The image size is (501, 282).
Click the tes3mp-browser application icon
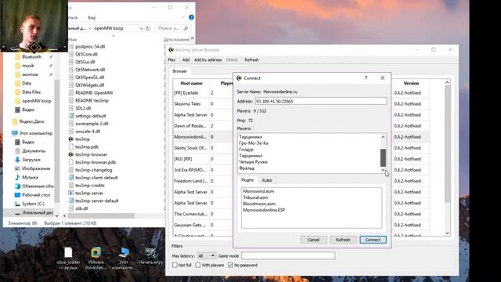click(71, 154)
